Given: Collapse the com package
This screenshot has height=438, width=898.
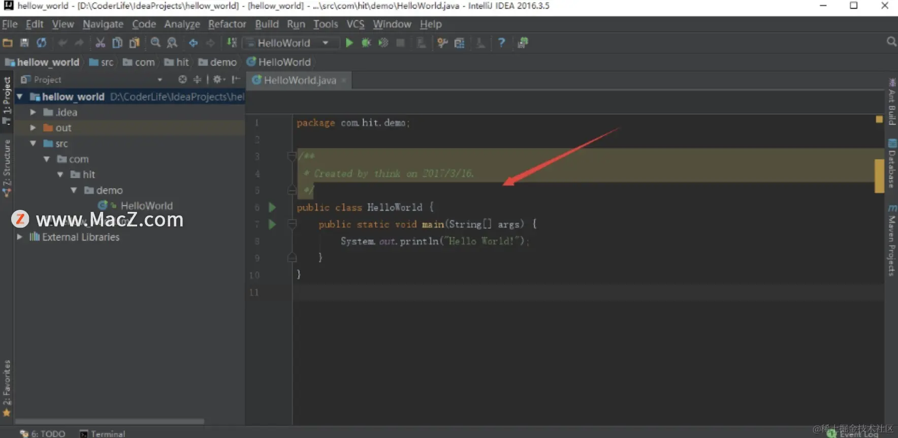Looking at the screenshot, I should point(47,159).
